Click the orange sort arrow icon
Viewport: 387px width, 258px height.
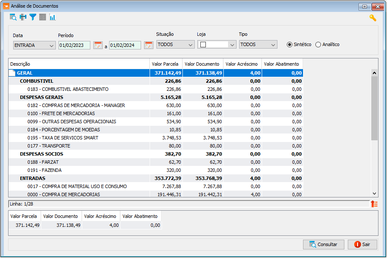(x=374, y=204)
